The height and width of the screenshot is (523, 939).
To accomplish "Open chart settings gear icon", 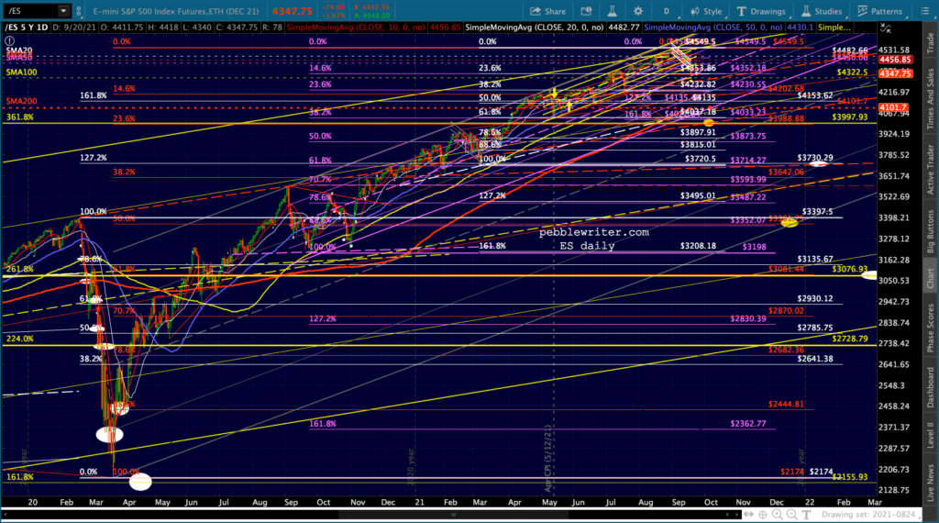I will click(638, 11).
